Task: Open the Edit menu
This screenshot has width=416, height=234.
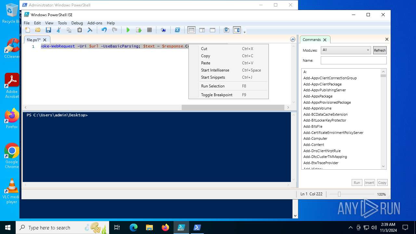Action: click(37, 23)
